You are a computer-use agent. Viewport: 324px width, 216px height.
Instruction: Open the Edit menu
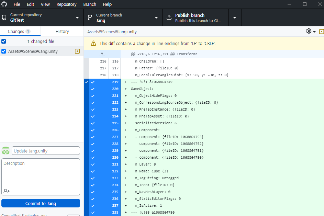click(30, 4)
